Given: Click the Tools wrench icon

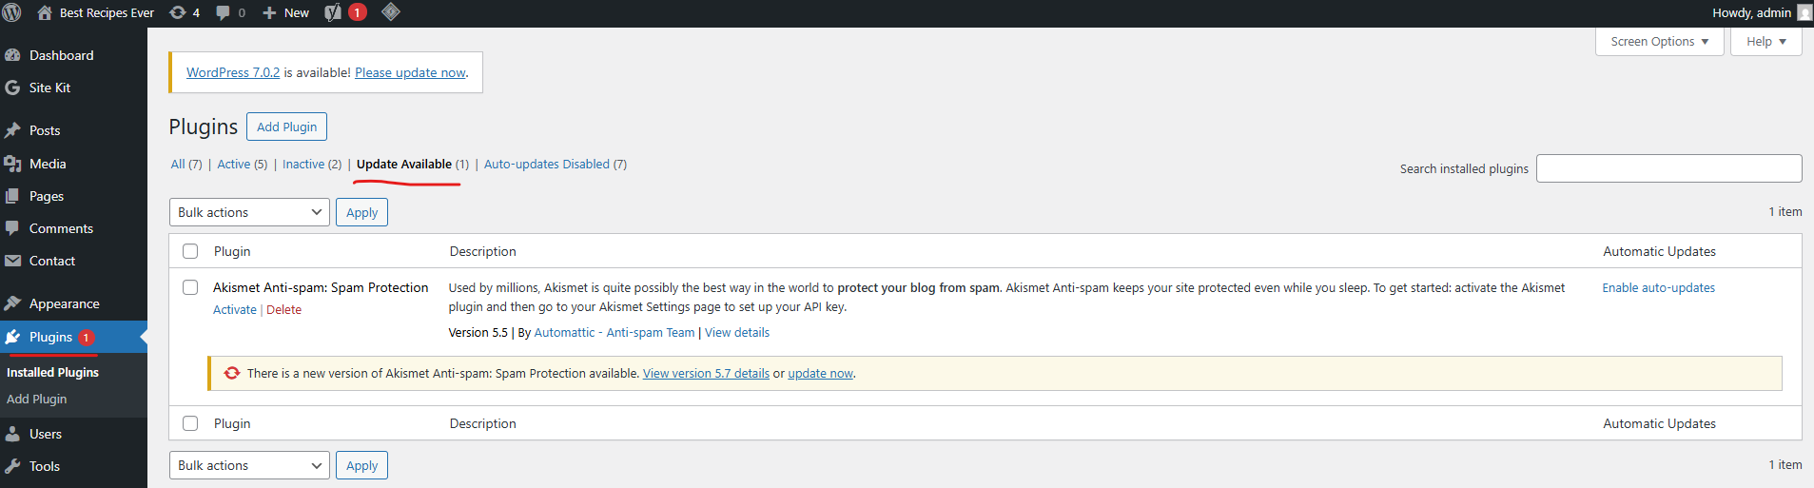Looking at the screenshot, I should [12, 466].
